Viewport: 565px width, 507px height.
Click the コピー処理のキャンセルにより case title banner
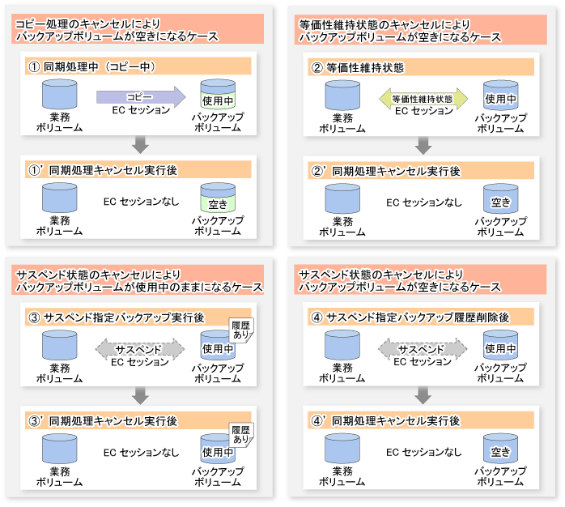pos(140,31)
